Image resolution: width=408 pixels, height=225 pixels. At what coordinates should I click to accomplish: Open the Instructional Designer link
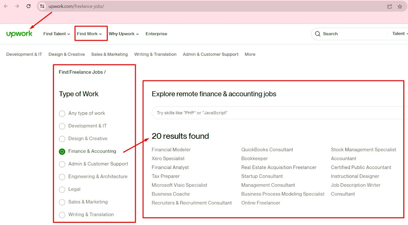(355, 176)
